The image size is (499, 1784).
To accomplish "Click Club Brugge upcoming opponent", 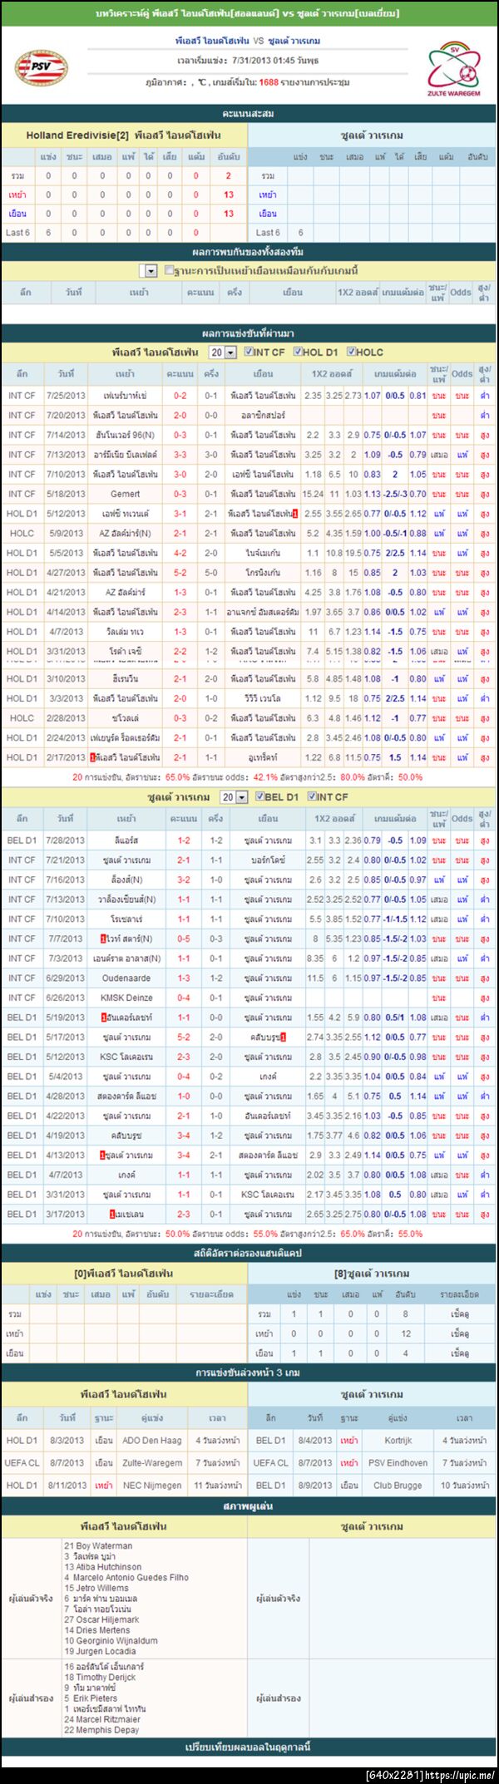I will (398, 1485).
